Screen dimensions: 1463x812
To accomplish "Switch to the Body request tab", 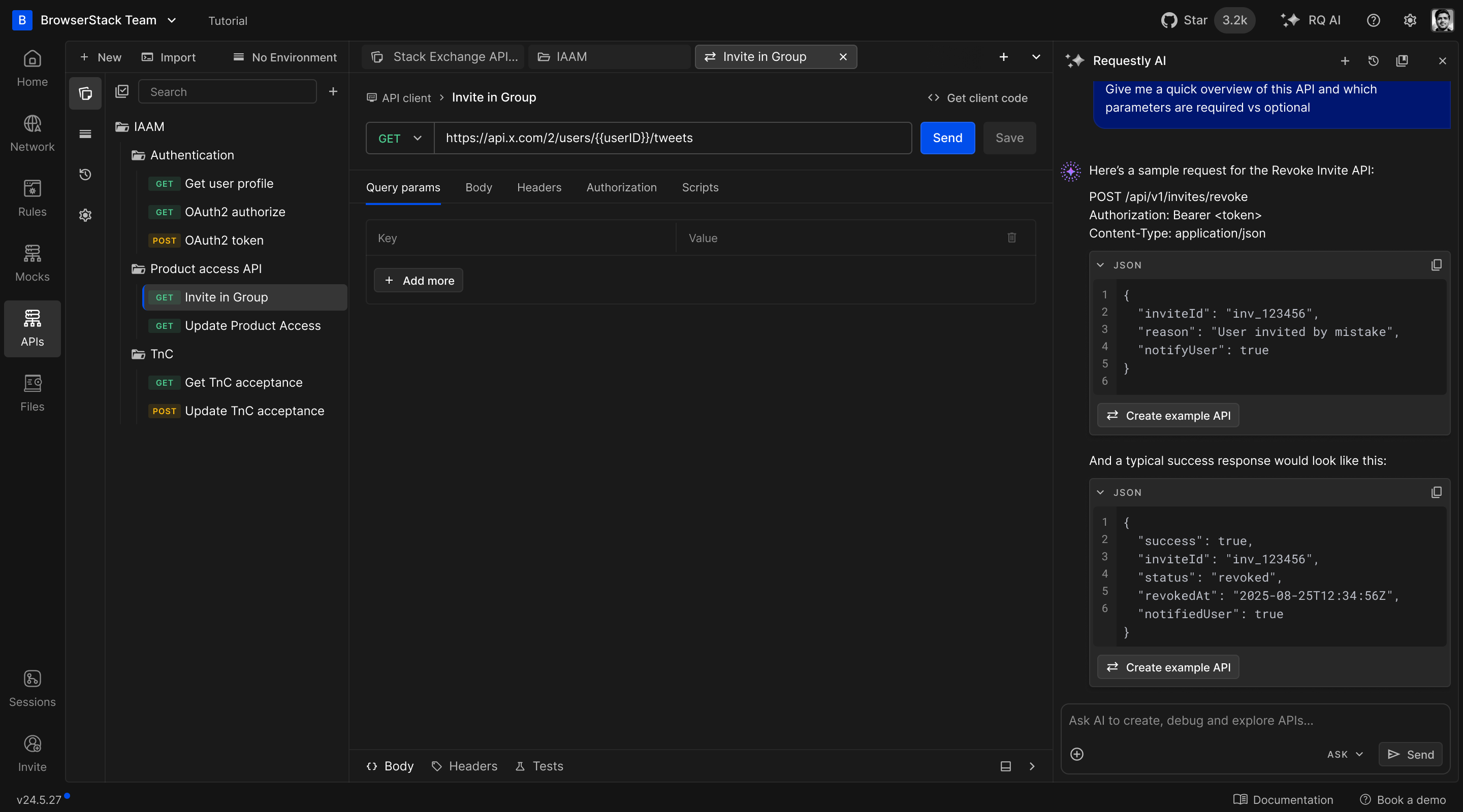I will point(478,187).
